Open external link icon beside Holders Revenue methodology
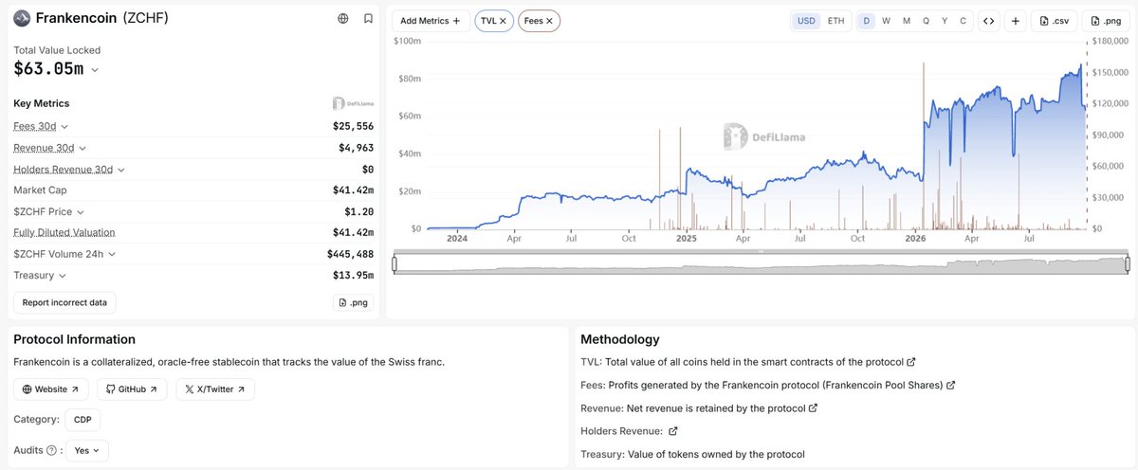 point(673,431)
